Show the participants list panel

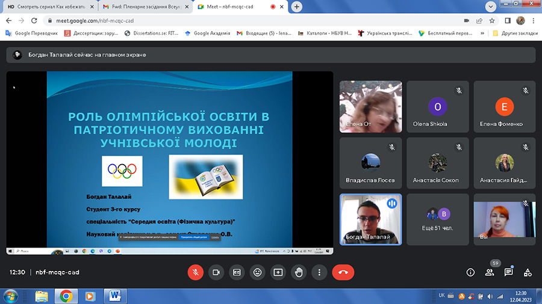(x=490, y=272)
